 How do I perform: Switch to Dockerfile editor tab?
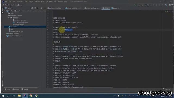click(x=116, y=8)
